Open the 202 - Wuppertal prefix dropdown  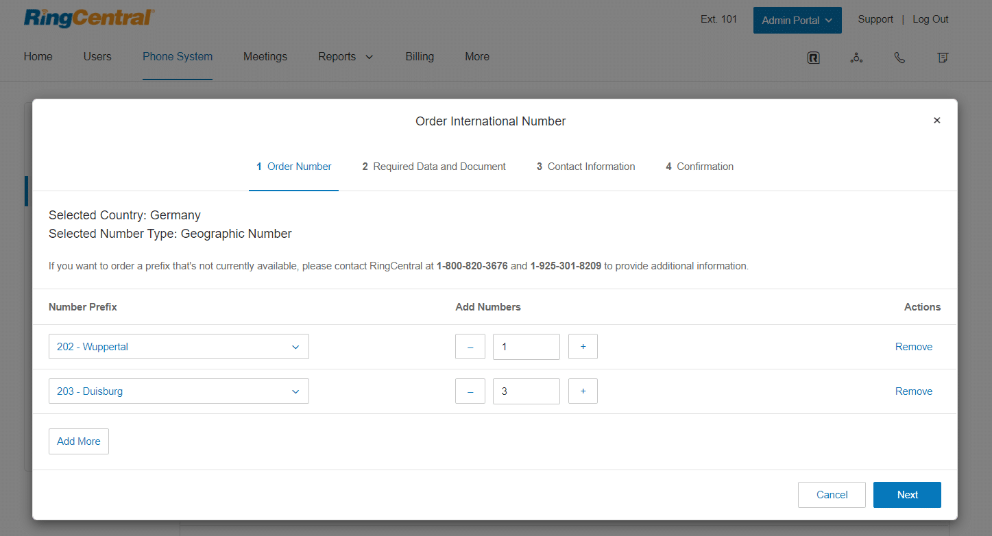point(178,347)
